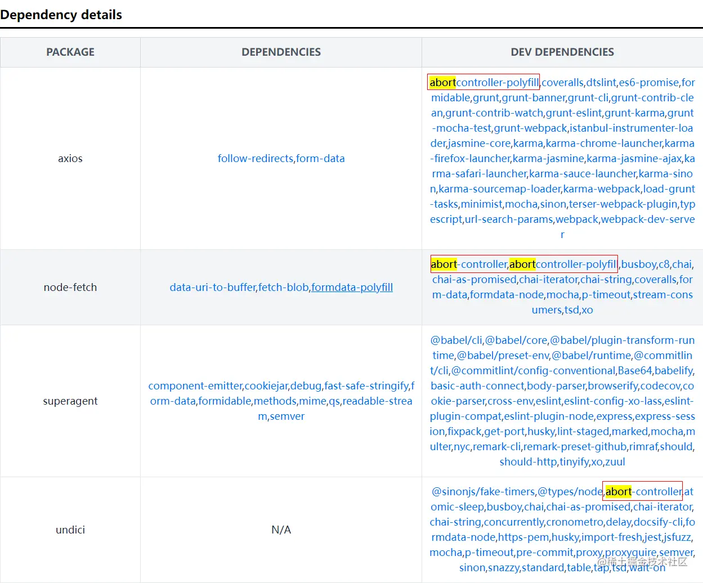Viewport: 703px width, 583px height.
Task: Open the minimist link
Action: click(482, 204)
